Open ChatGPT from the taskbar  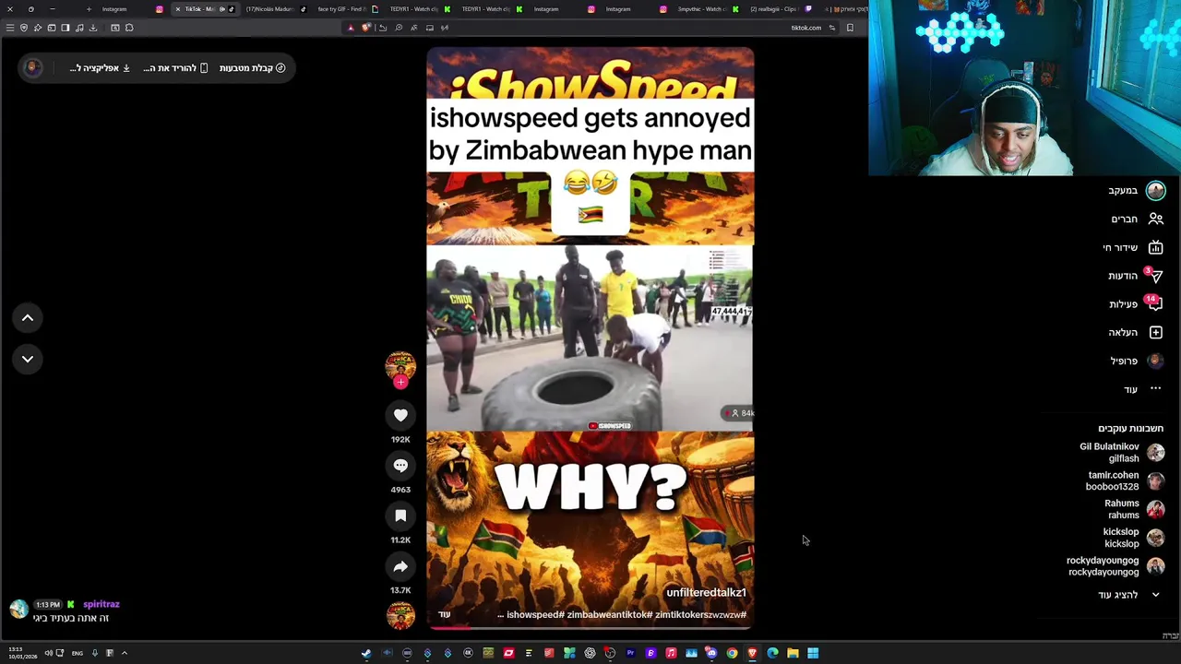590,653
